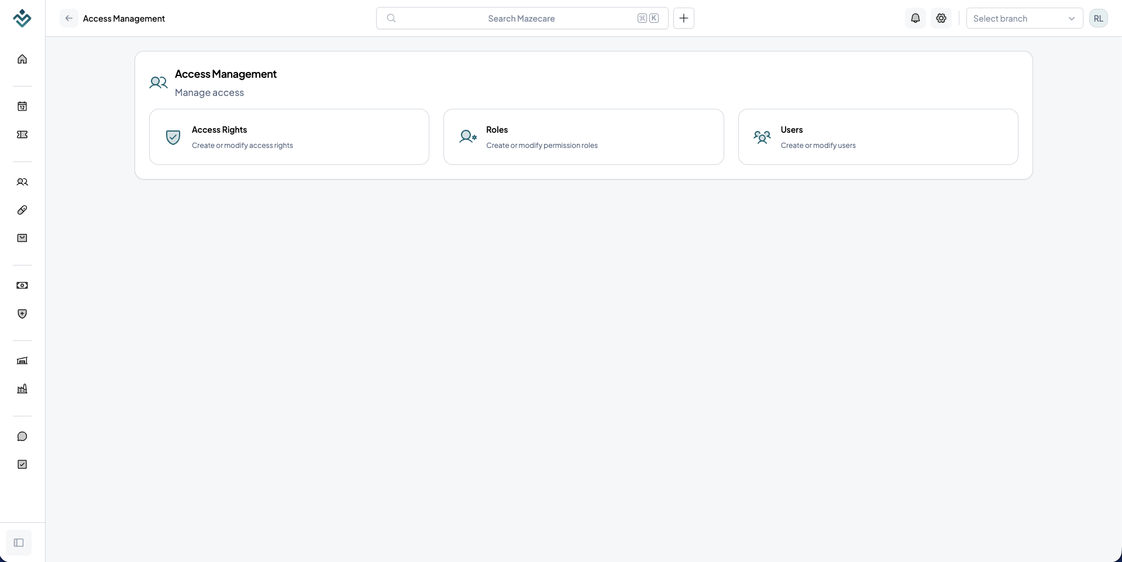Go back with the arrow button
Screen dimensions: 1122x562
[x=69, y=18]
